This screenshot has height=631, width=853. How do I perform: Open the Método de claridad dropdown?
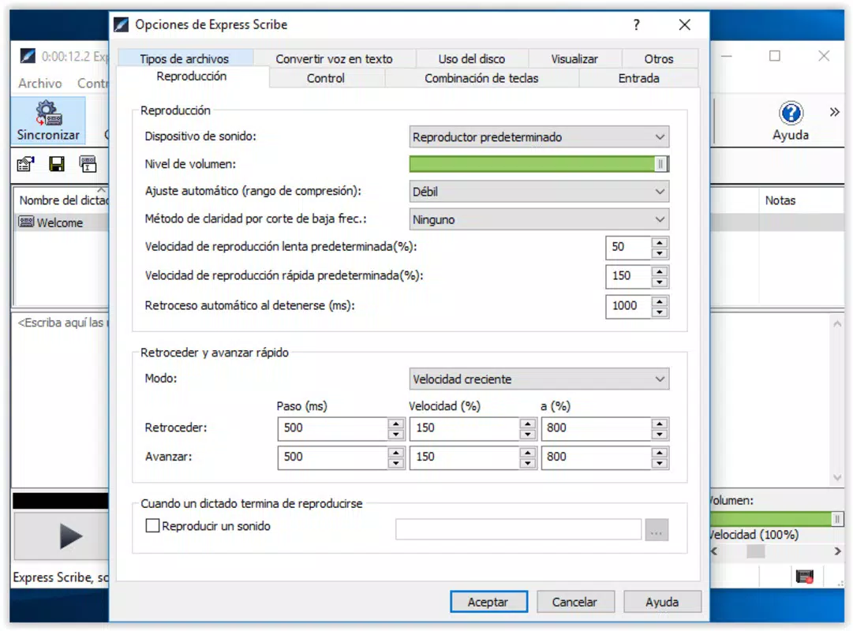point(539,220)
